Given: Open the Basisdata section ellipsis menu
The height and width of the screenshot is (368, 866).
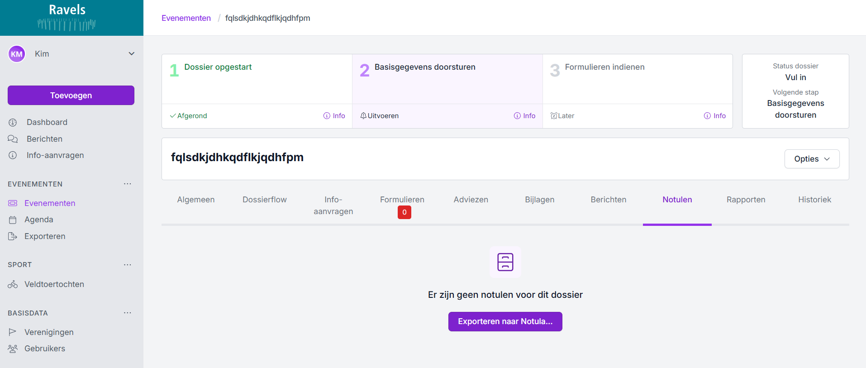Looking at the screenshot, I should 128,313.
